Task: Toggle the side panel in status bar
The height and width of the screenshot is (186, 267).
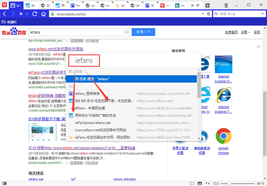Action: pyautogui.click(x=4, y=183)
